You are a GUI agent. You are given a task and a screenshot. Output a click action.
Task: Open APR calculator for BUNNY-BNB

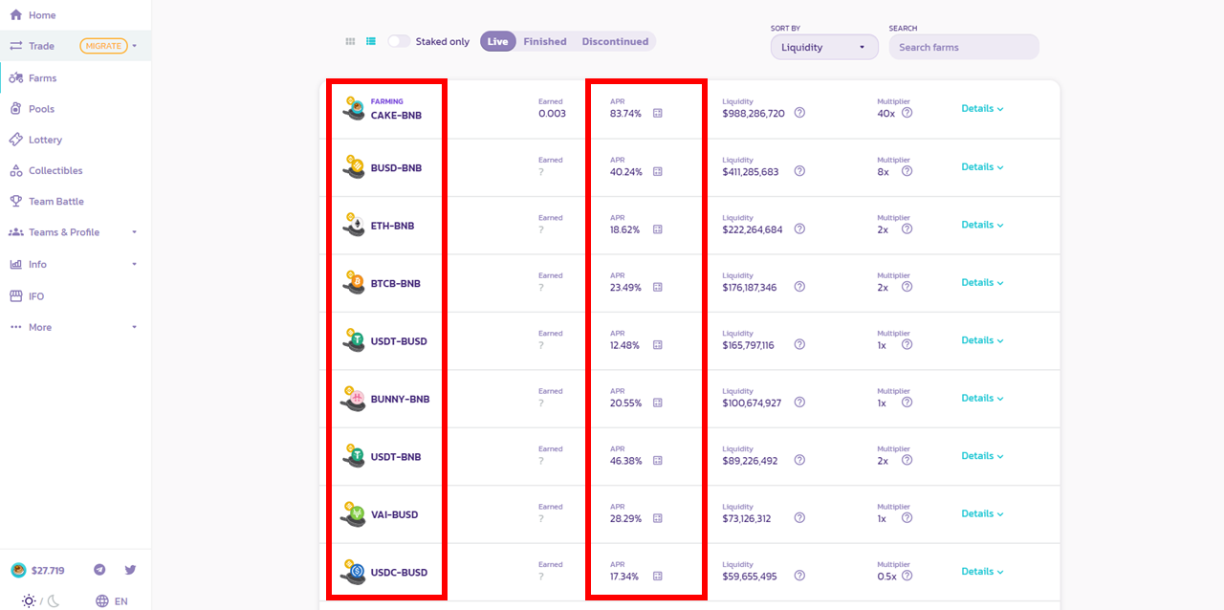[658, 403]
